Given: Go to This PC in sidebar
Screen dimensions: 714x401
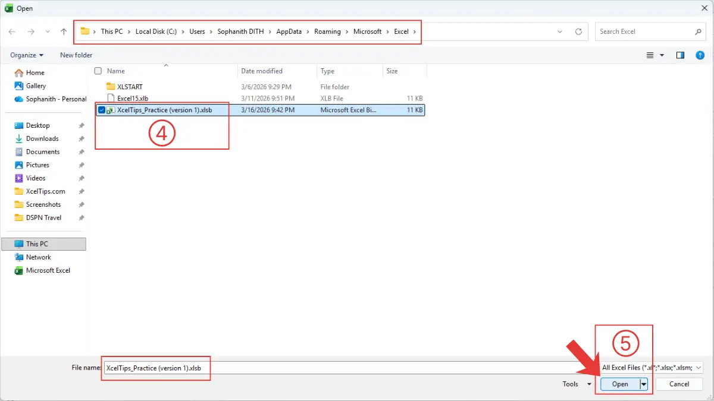Looking at the screenshot, I should (x=37, y=244).
